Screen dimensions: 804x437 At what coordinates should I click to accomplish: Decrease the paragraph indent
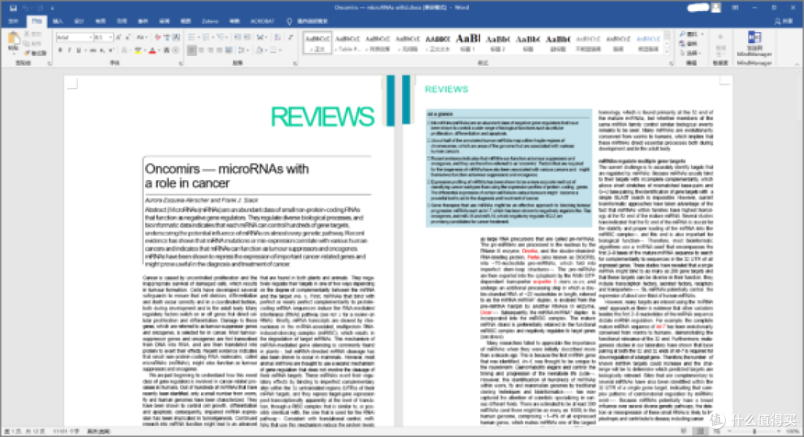237,37
